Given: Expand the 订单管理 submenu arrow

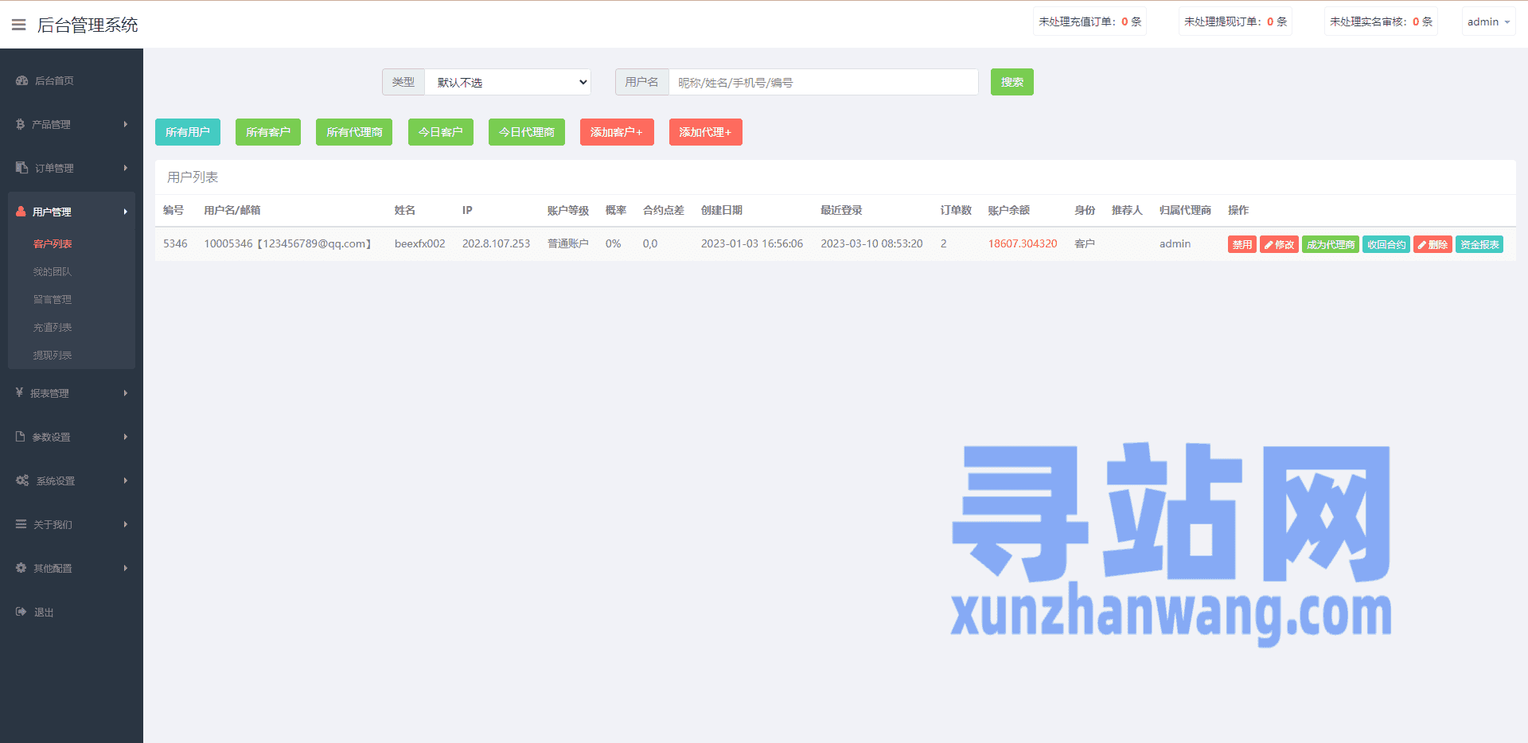Looking at the screenshot, I should point(126,168).
